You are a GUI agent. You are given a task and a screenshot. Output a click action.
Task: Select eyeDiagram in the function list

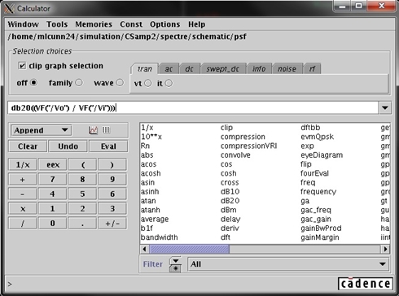coord(322,155)
